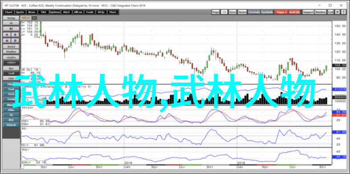Click the red AskCQG button
The width and height of the screenshot is (350, 174).
click(295, 12)
